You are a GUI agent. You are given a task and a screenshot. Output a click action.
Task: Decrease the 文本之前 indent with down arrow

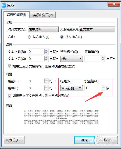point(46,53)
